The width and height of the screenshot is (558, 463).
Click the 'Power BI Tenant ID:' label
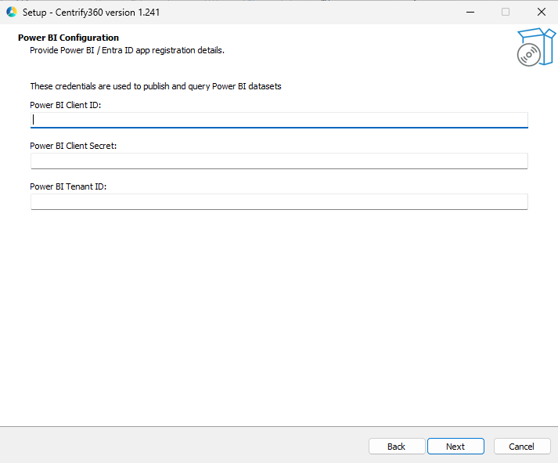pos(68,186)
